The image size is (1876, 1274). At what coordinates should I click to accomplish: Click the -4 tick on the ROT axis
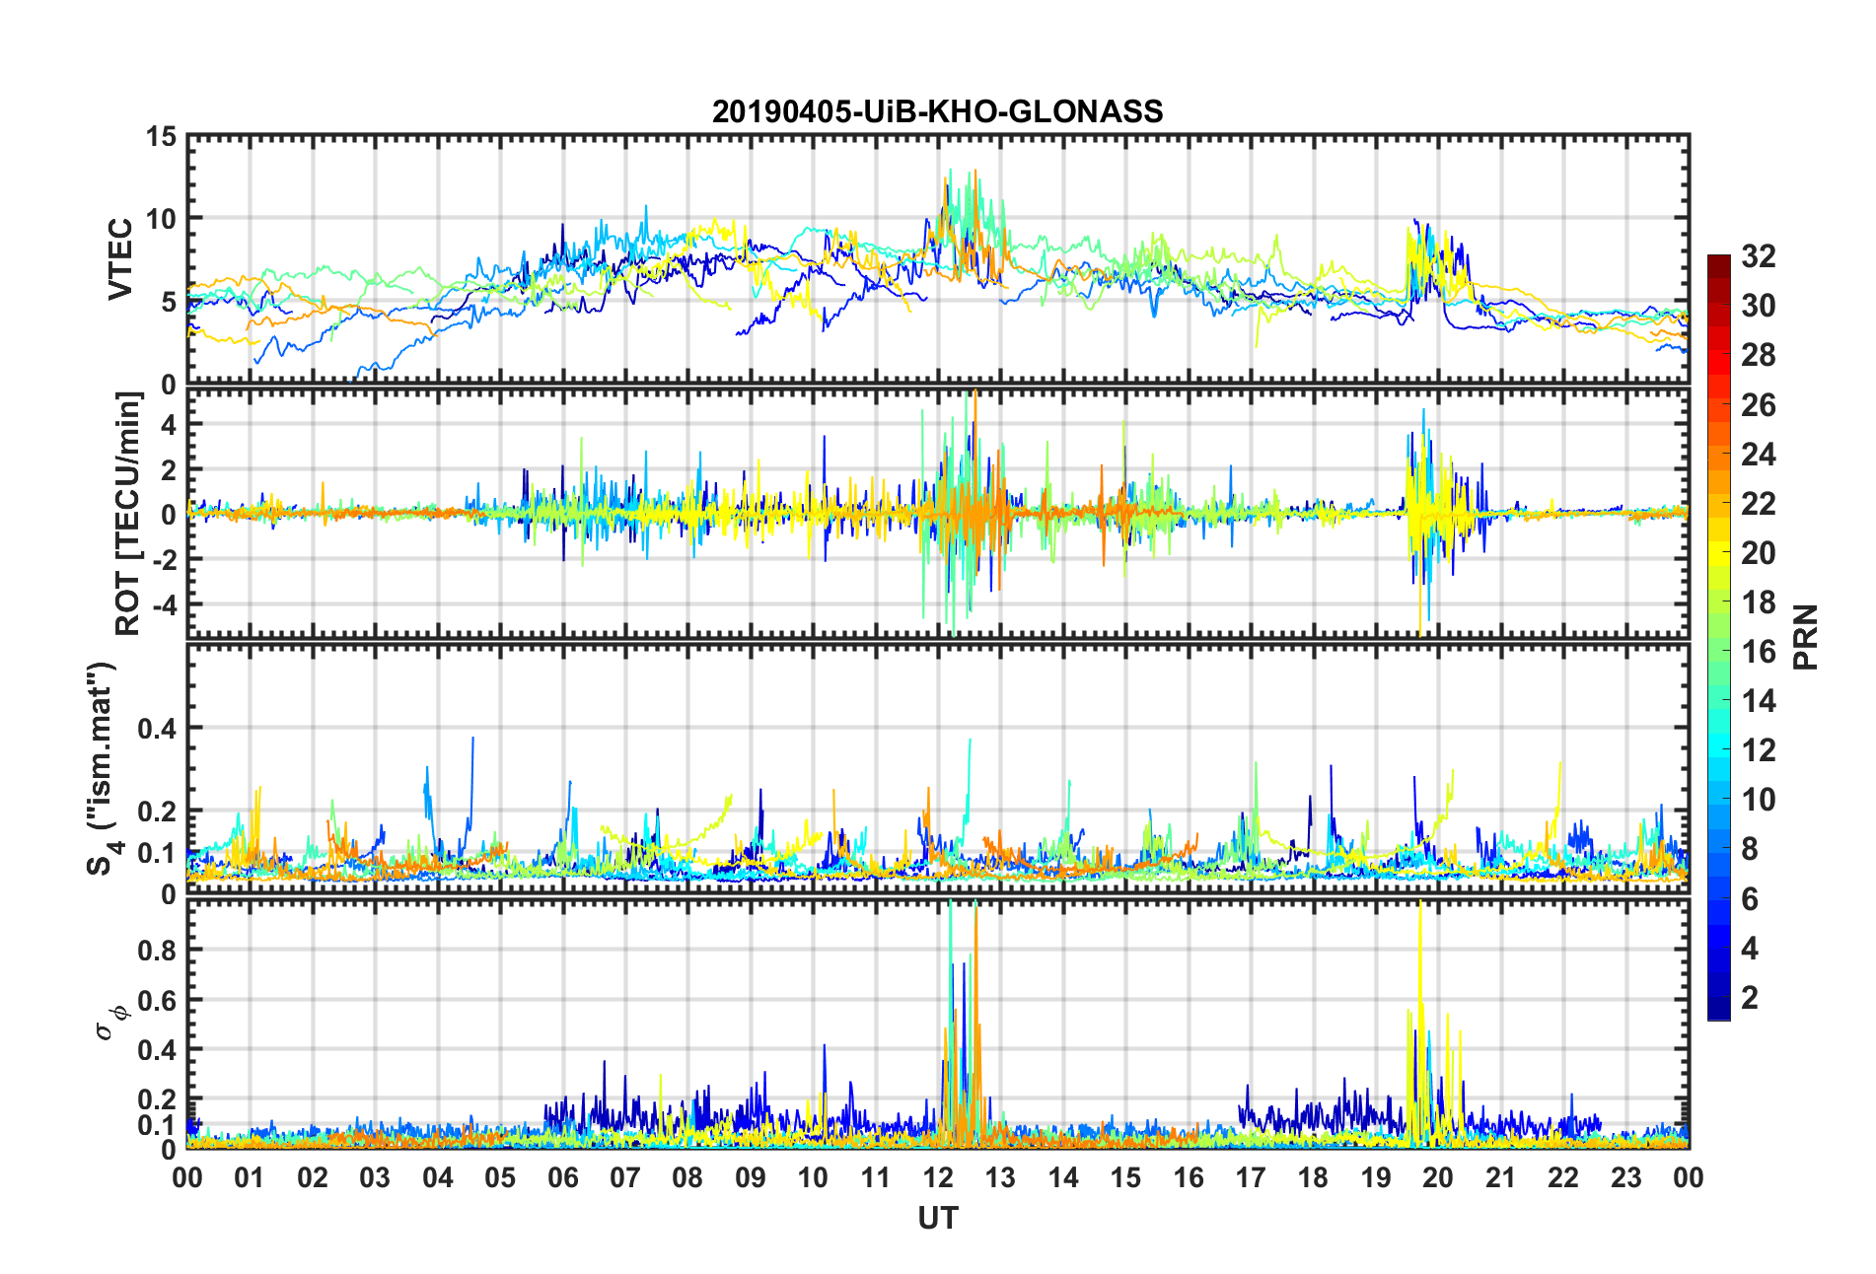164,602
